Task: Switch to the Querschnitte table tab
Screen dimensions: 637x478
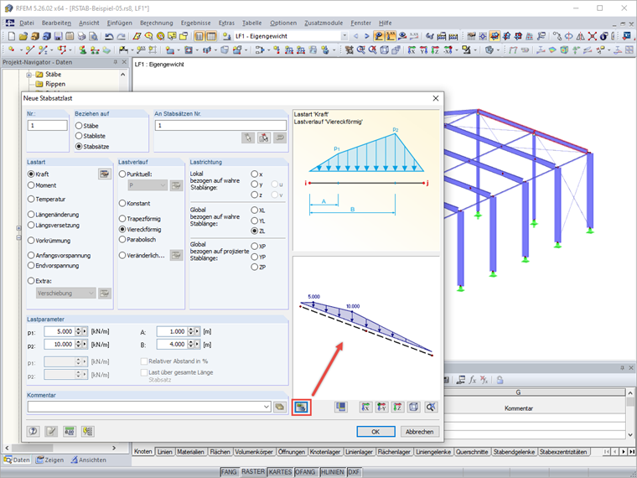Action: pos(473,451)
